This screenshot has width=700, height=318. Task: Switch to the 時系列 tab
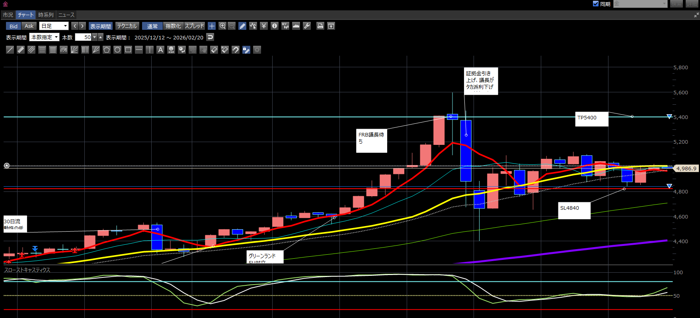pyautogui.click(x=46, y=15)
